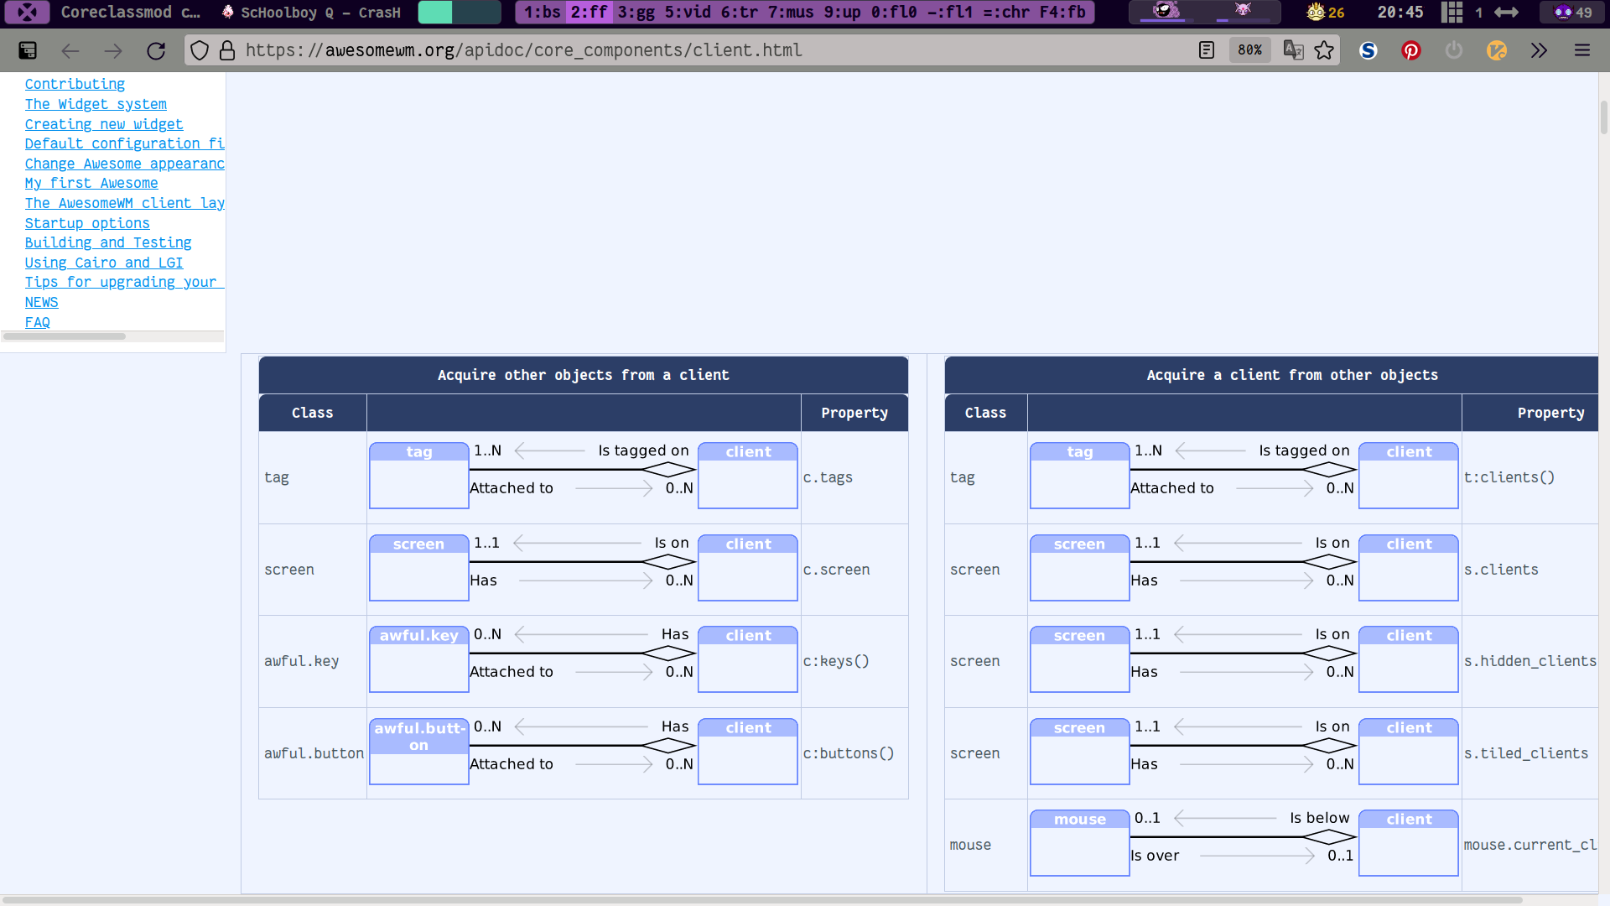1610x906 pixels.
Task: Bookmark this page with the star icon
Action: click(x=1324, y=50)
